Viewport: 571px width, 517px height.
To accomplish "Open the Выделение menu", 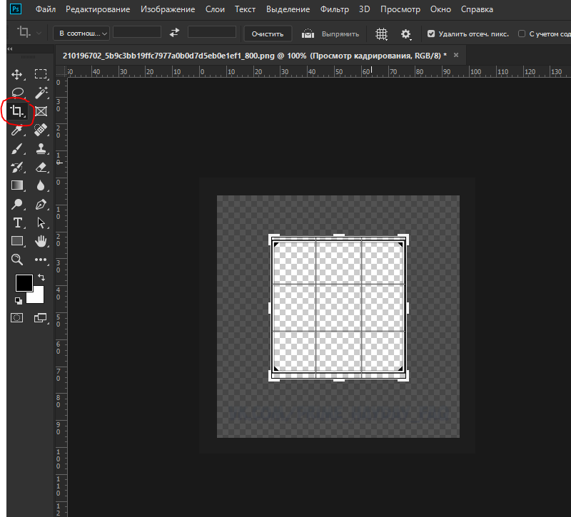I will pos(288,9).
